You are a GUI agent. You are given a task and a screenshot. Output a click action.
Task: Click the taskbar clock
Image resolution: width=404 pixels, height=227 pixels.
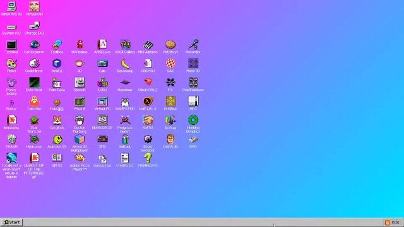(395, 223)
